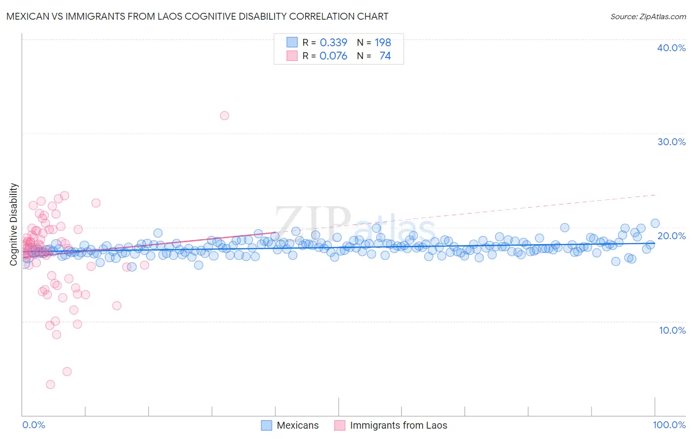This screenshot has width=692, height=439.
Task: Click the blue swatch beside R = 0.339
Action: [292, 42]
